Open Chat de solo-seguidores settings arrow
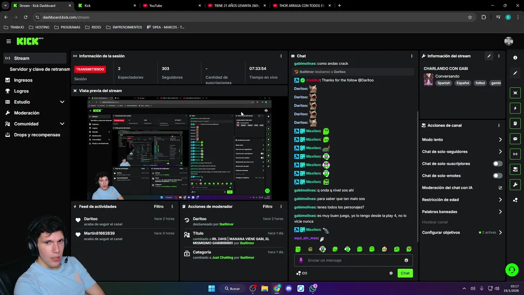 click(x=500, y=152)
